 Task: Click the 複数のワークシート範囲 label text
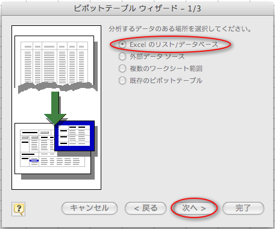click(166, 69)
